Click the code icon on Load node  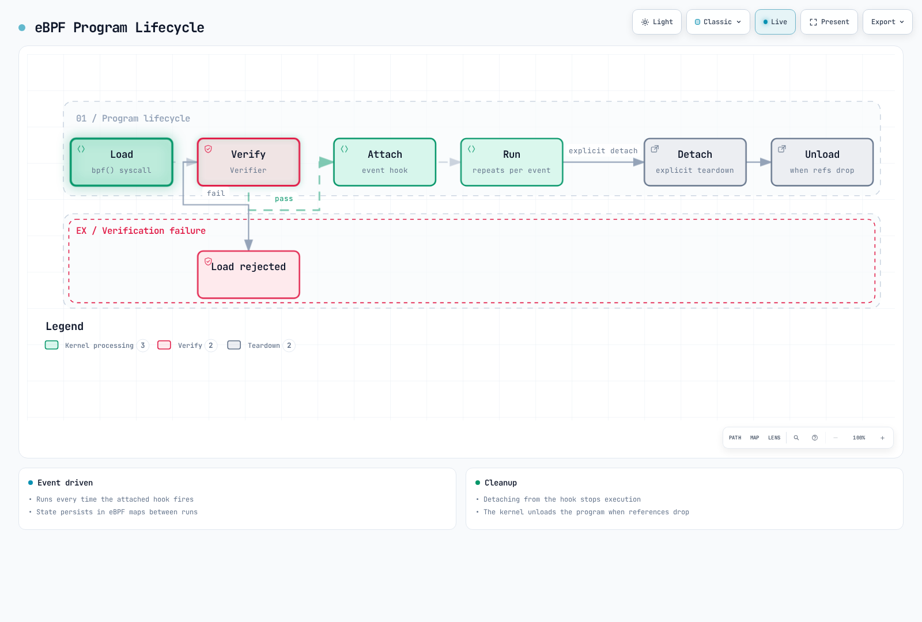point(81,149)
